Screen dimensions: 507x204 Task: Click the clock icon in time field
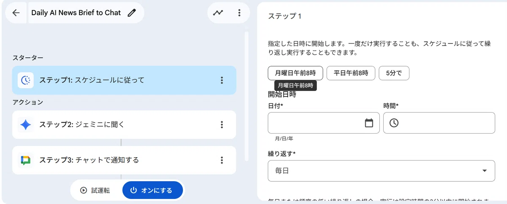(394, 123)
